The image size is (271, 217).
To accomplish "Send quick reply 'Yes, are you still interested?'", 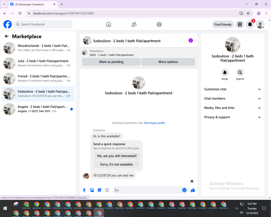I will point(117,156).
